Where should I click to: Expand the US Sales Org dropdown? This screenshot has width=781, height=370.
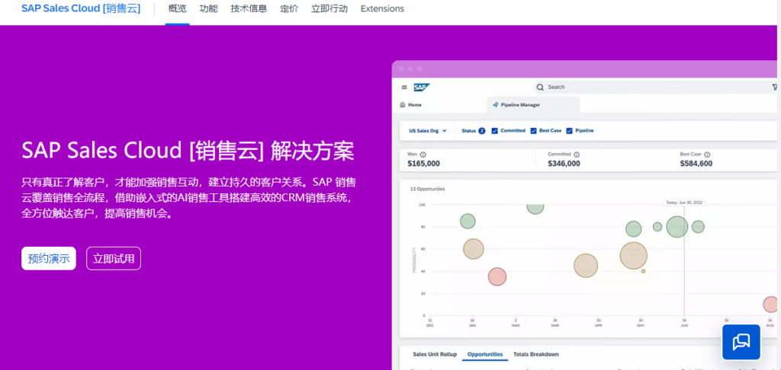[428, 131]
